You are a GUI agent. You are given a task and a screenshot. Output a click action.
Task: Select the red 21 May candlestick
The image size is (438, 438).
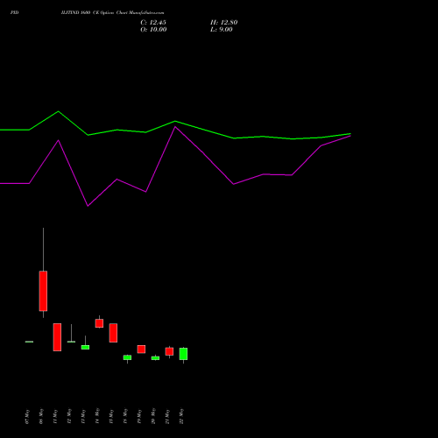tap(169, 351)
